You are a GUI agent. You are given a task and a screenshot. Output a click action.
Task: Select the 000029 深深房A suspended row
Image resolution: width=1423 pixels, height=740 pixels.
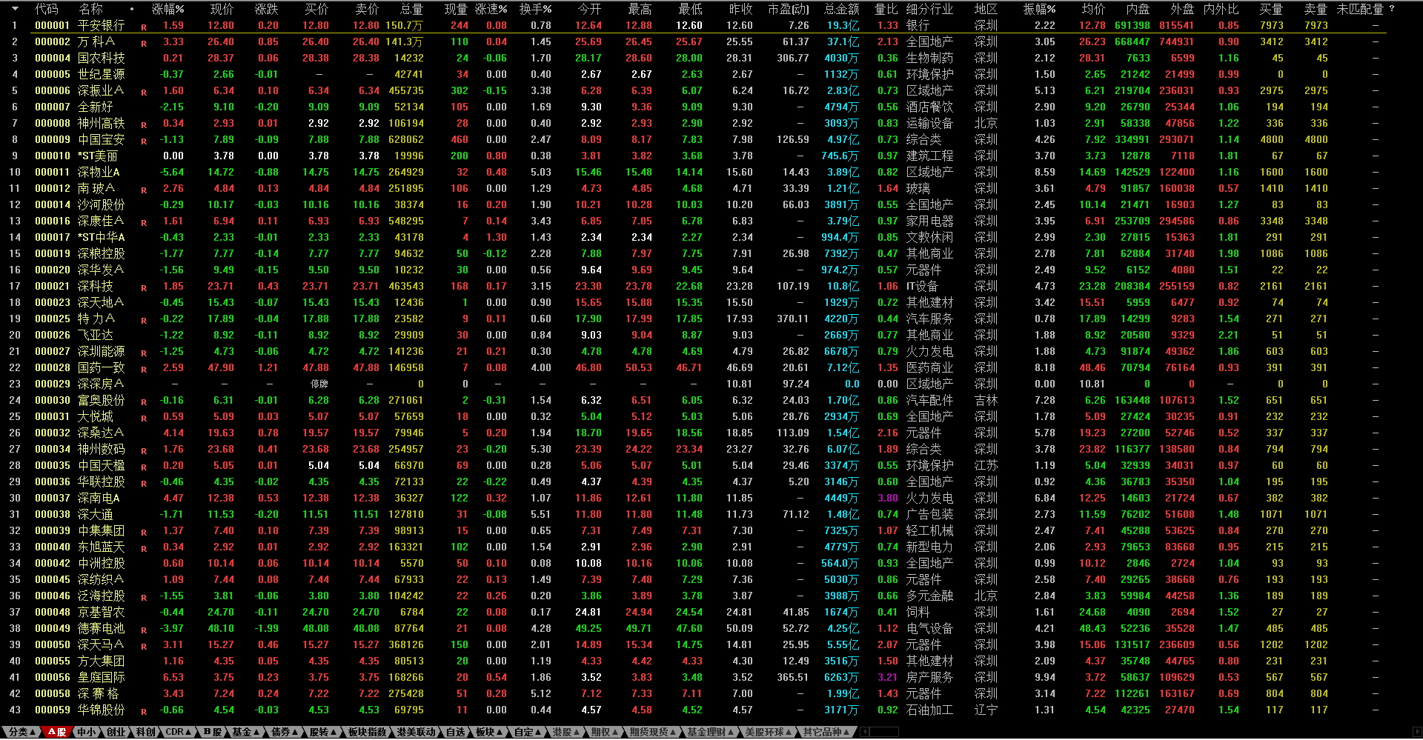[x=693, y=384]
